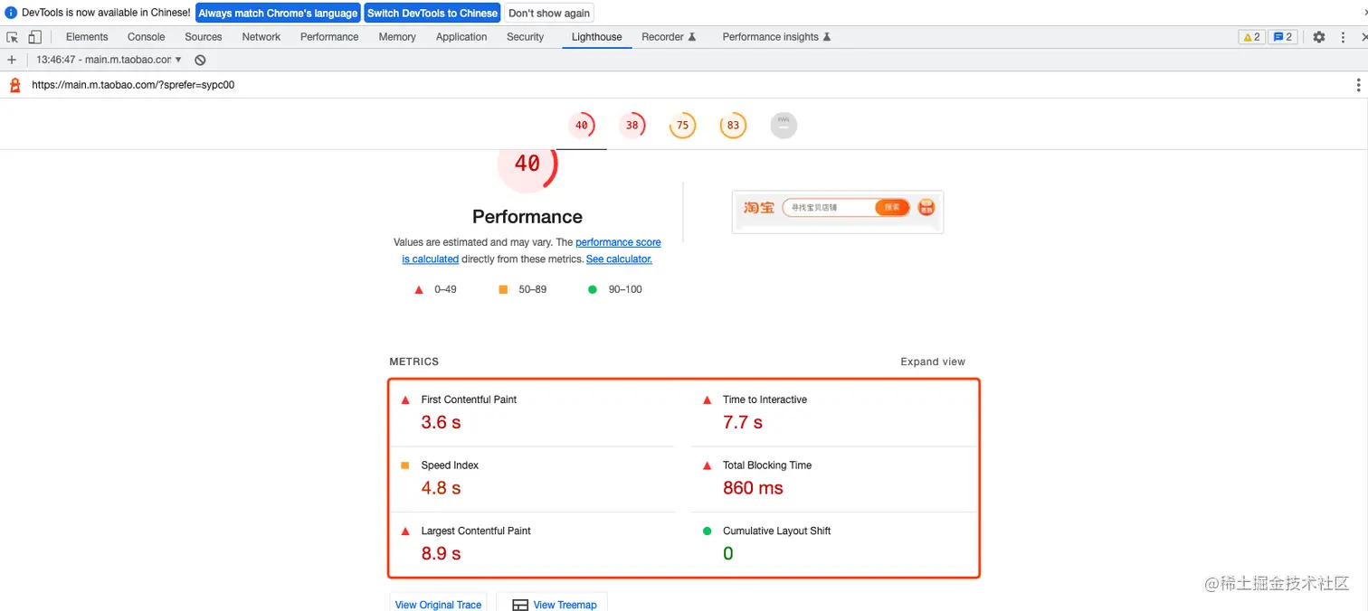Jump to Performance score gauge 40
This screenshot has width=1368, height=611.
pos(581,126)
